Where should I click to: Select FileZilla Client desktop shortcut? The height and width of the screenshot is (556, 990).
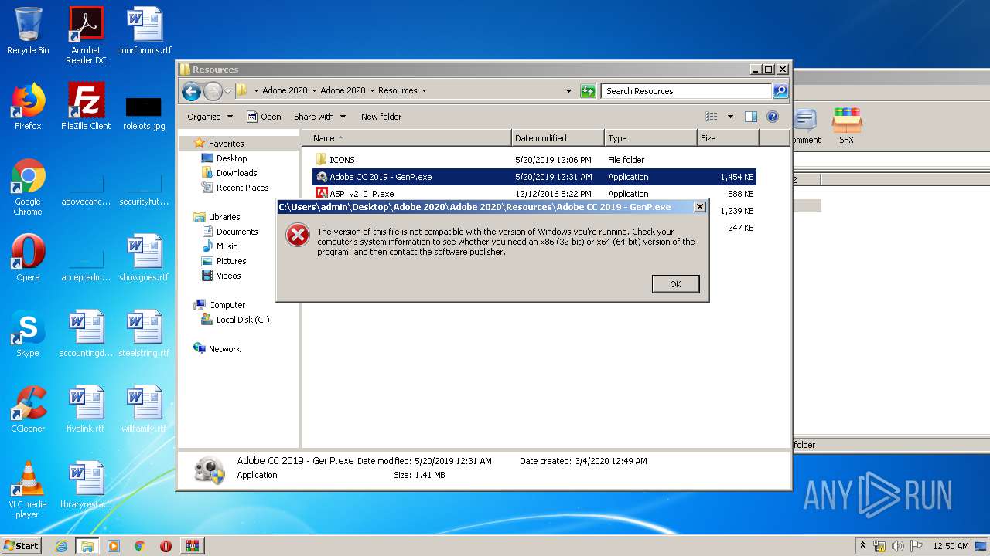tap(86, 107)
